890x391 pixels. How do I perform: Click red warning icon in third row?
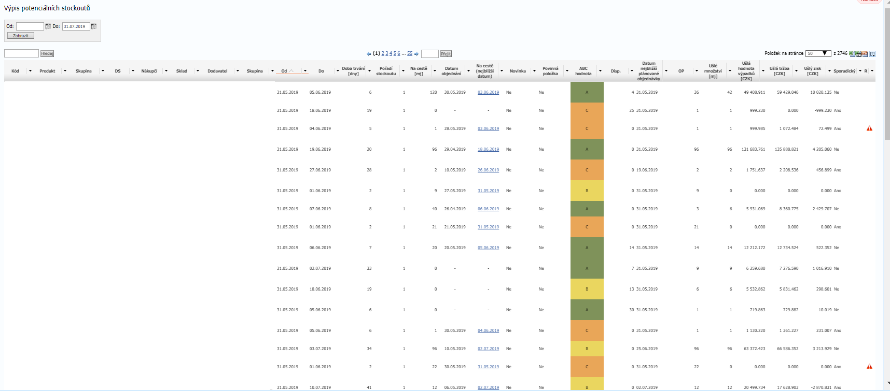(869, 128)
